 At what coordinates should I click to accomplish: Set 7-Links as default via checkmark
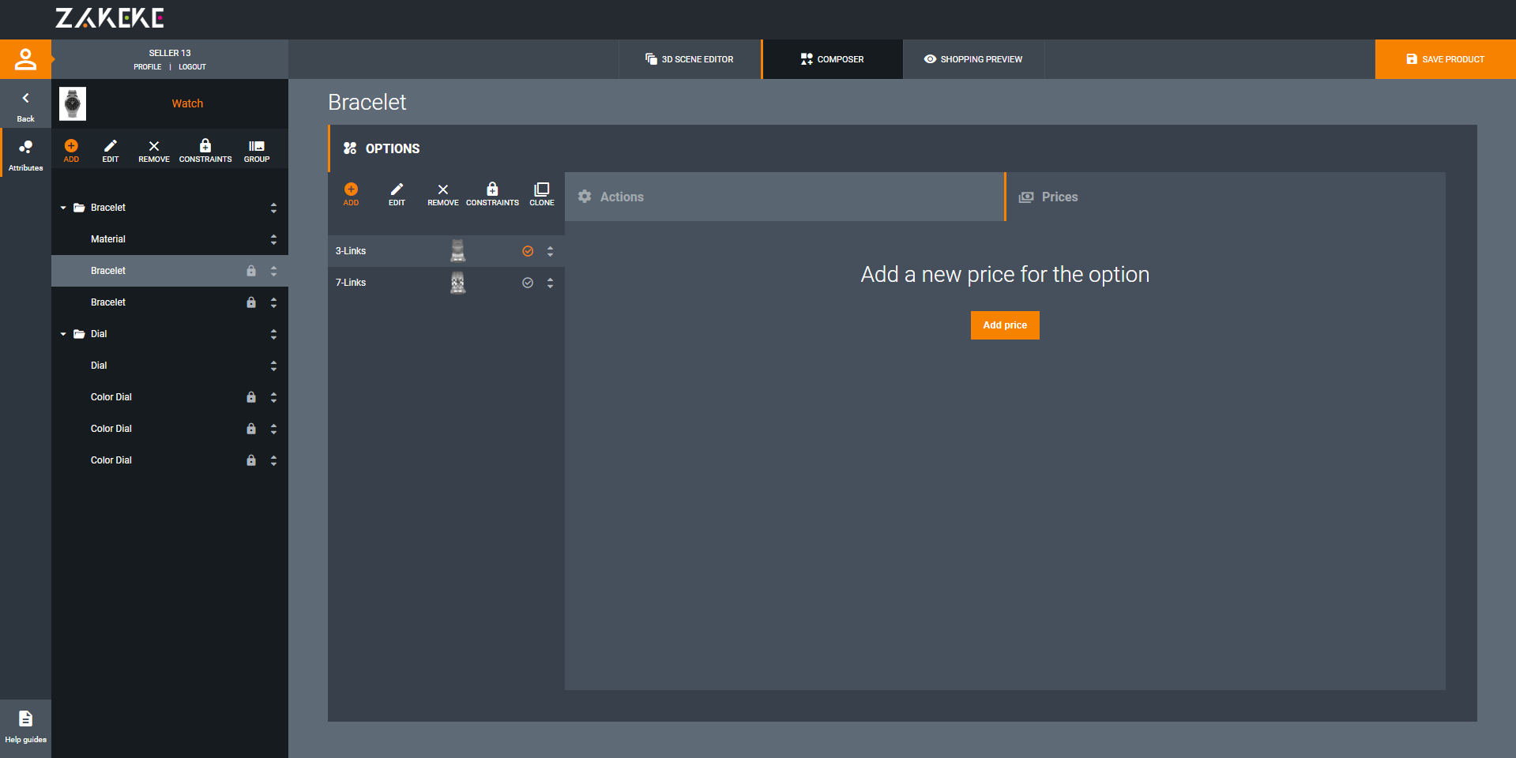click(528, 283)
